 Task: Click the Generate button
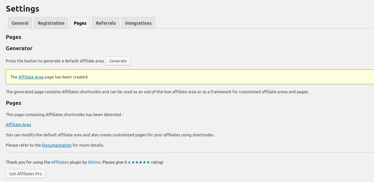pyautogui.click(x=118, y=61)
